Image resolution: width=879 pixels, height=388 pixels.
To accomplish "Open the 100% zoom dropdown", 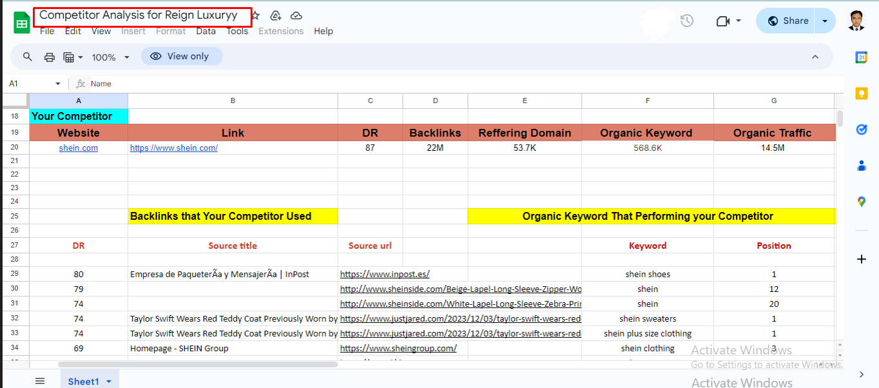I will click(x=110, y=57).
